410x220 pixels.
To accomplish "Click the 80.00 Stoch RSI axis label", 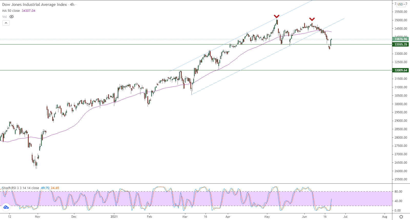I will (398, 192).
